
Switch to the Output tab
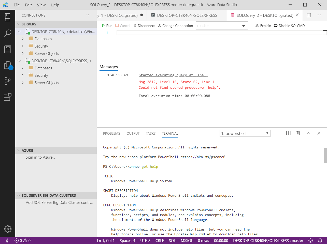[133, 133]
